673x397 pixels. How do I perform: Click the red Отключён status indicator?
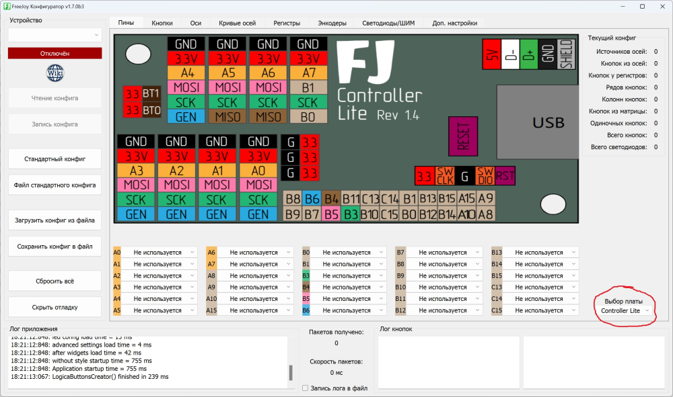tap(55, 52)
